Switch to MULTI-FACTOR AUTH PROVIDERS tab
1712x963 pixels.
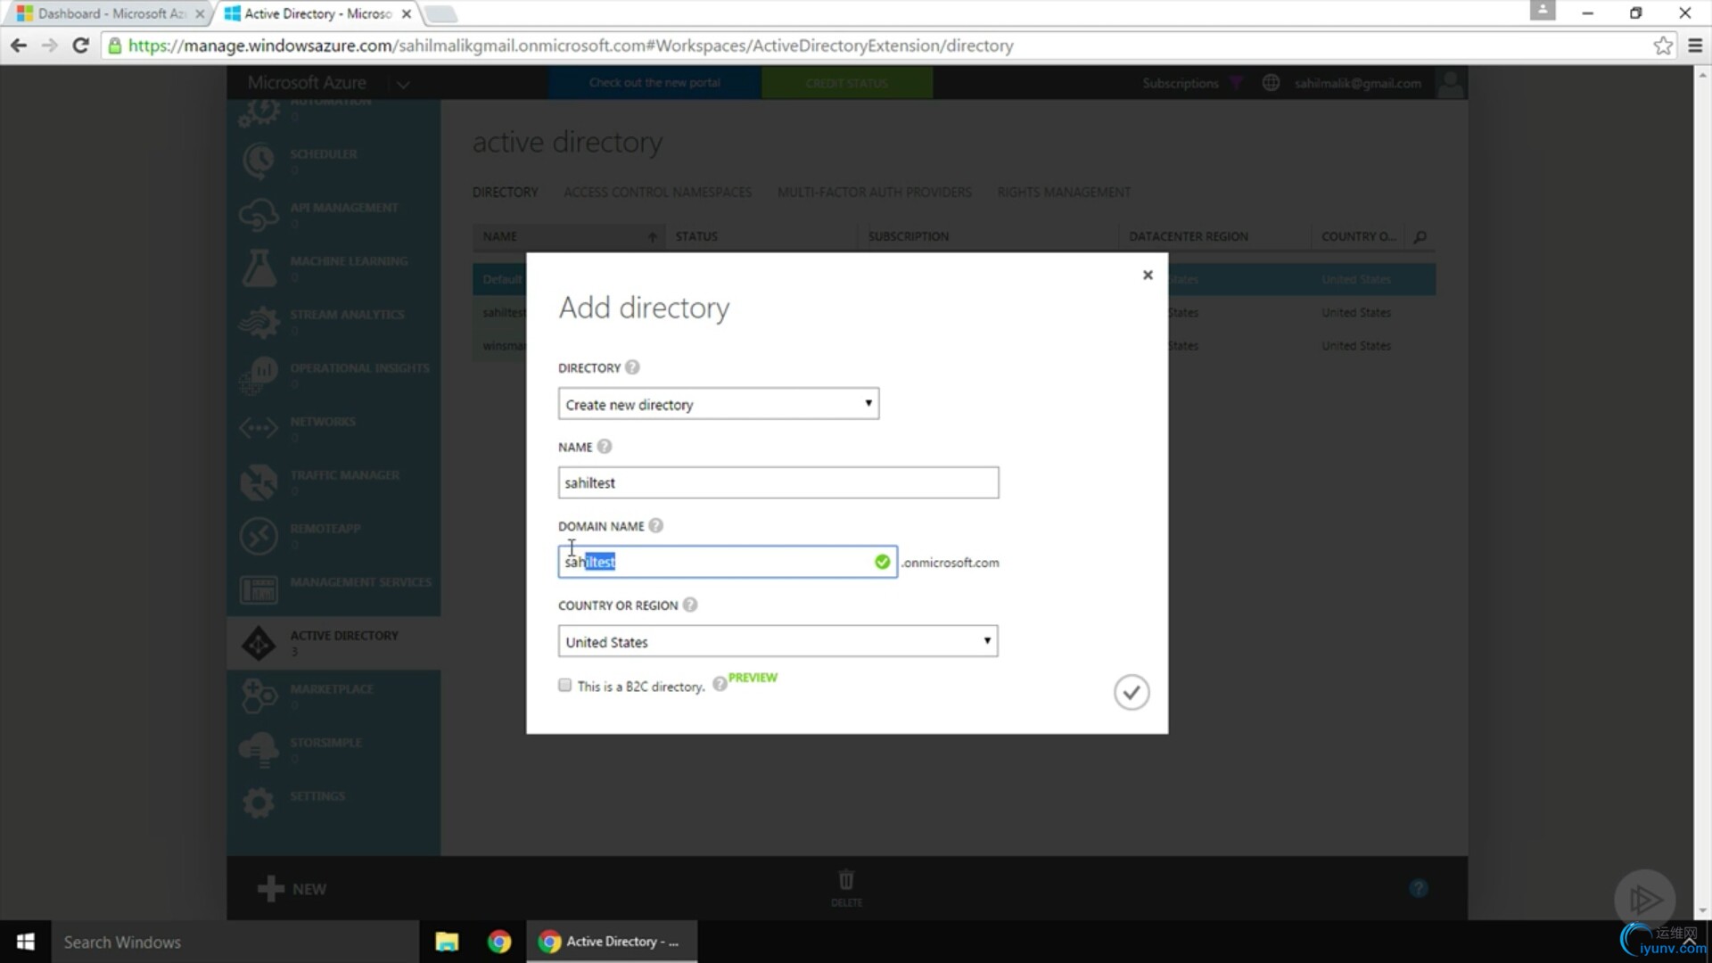click(x=874, y=192)
